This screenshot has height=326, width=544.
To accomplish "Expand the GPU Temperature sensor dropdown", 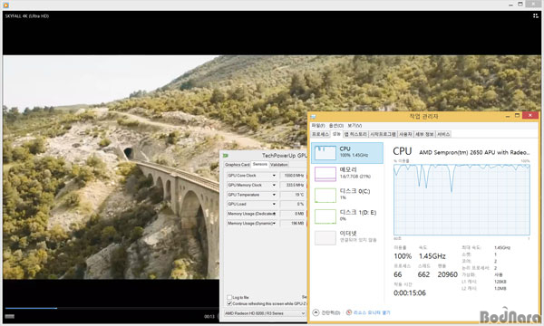I will pyautogui.click(x=274, y=195).
